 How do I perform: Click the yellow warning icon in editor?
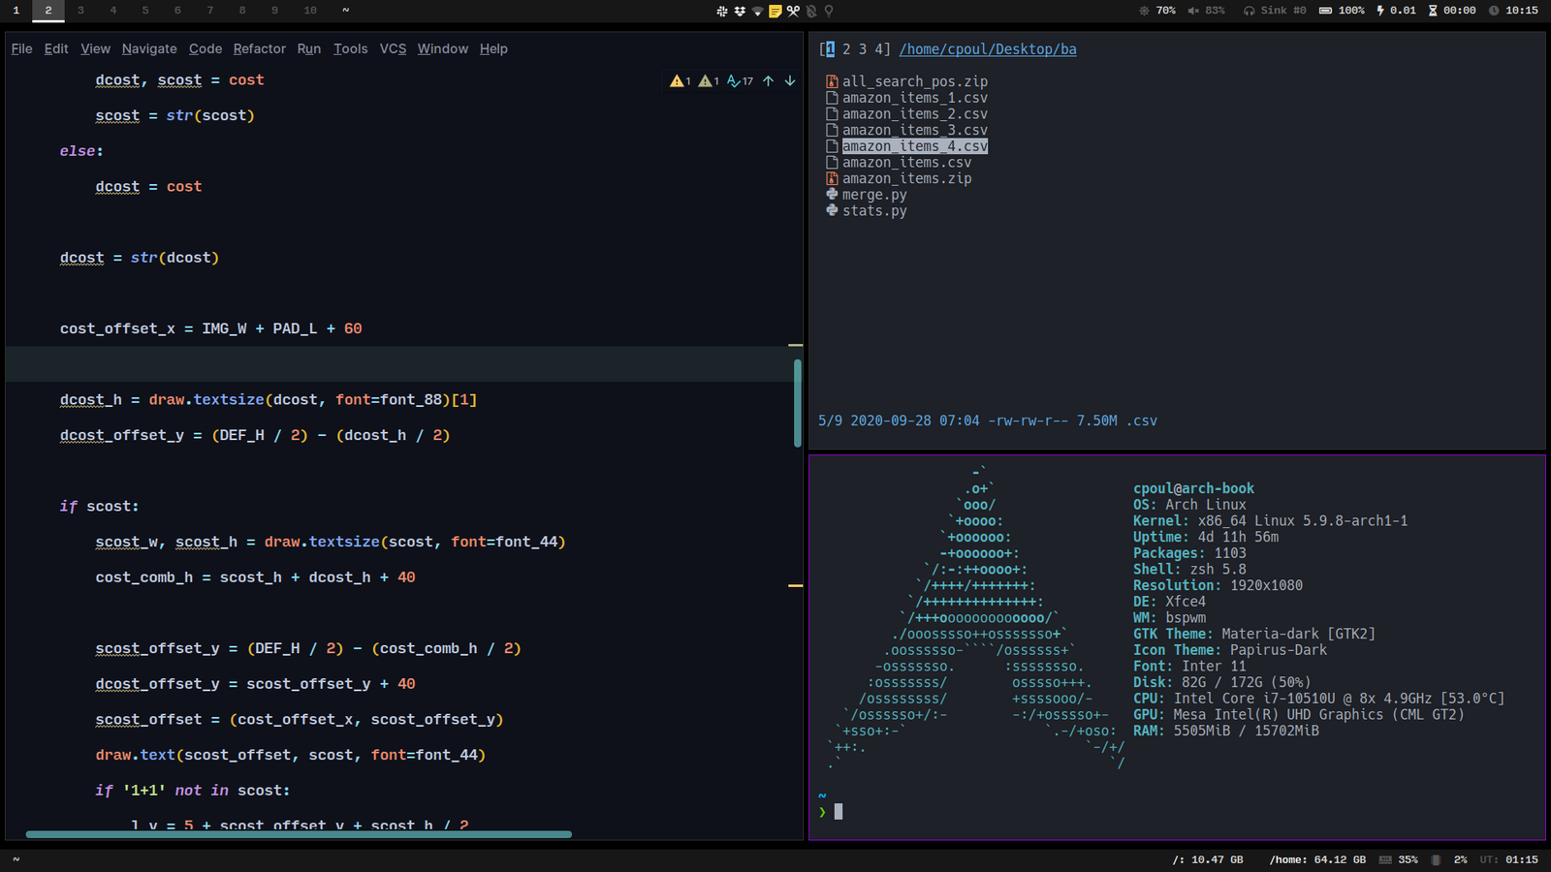pos(676,80)
